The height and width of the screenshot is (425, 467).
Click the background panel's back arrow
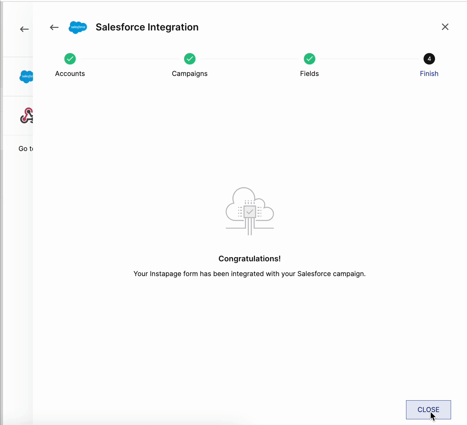point(24,29)
